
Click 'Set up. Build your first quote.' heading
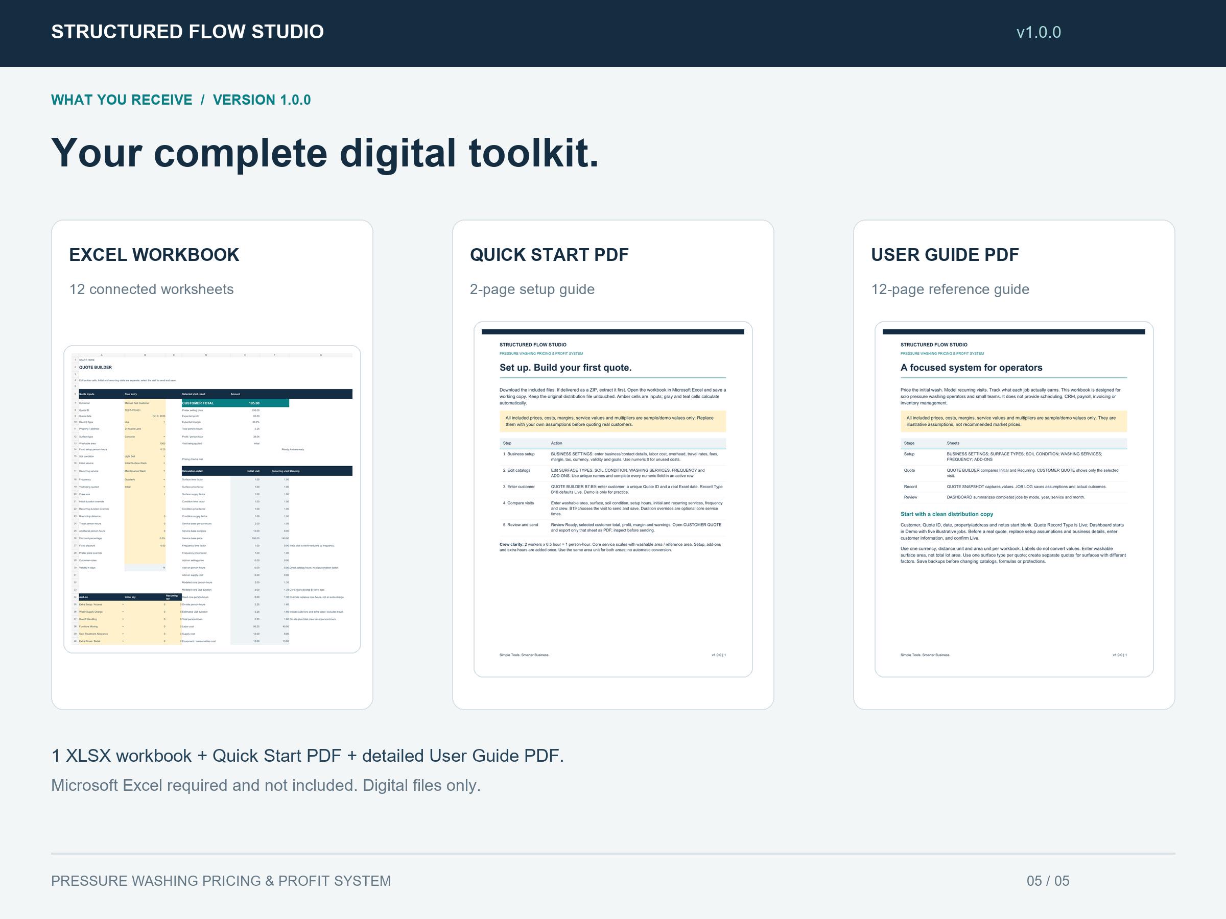pos(565,368)
